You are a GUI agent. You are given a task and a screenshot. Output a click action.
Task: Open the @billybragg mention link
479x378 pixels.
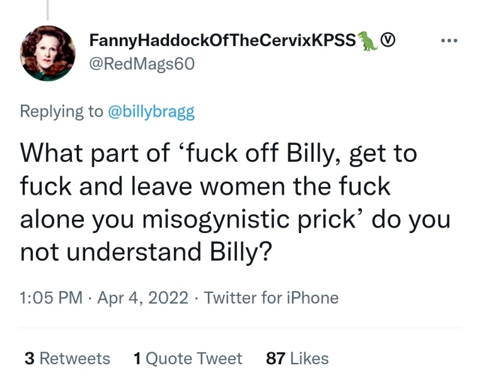tap(152, 112)
